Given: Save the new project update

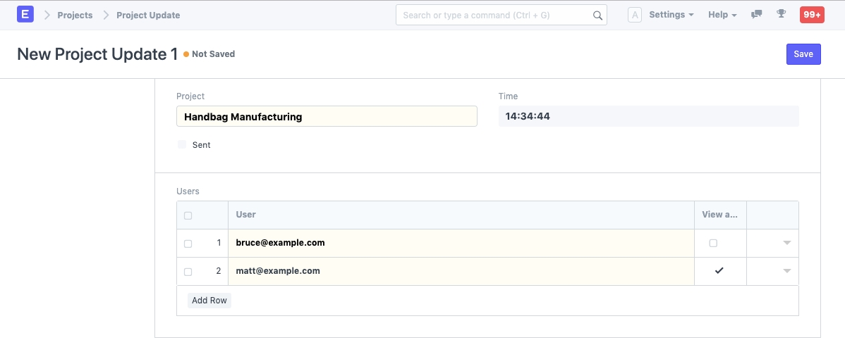Looking at the screenshot, I should pos(803,54).
